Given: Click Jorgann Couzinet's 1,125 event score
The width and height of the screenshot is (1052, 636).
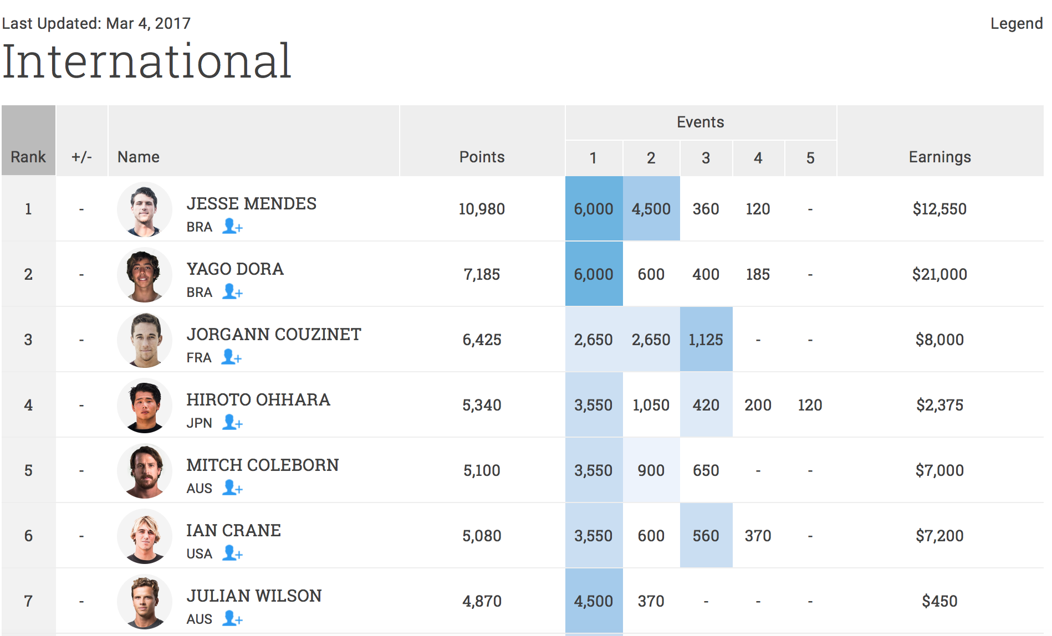Looking at the screenshot, I should pyautogui.click(x=705, y=340).
